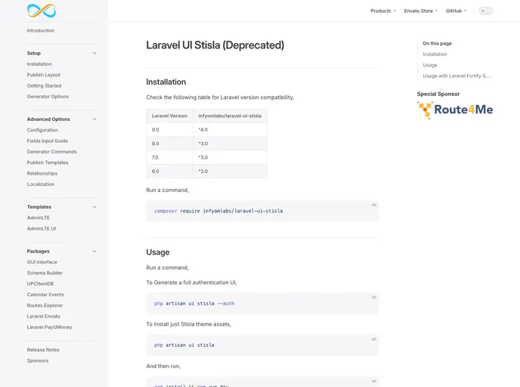520x387 pixels.
Task: Click the InfyOm infinity logo
Action: point(42,11)
